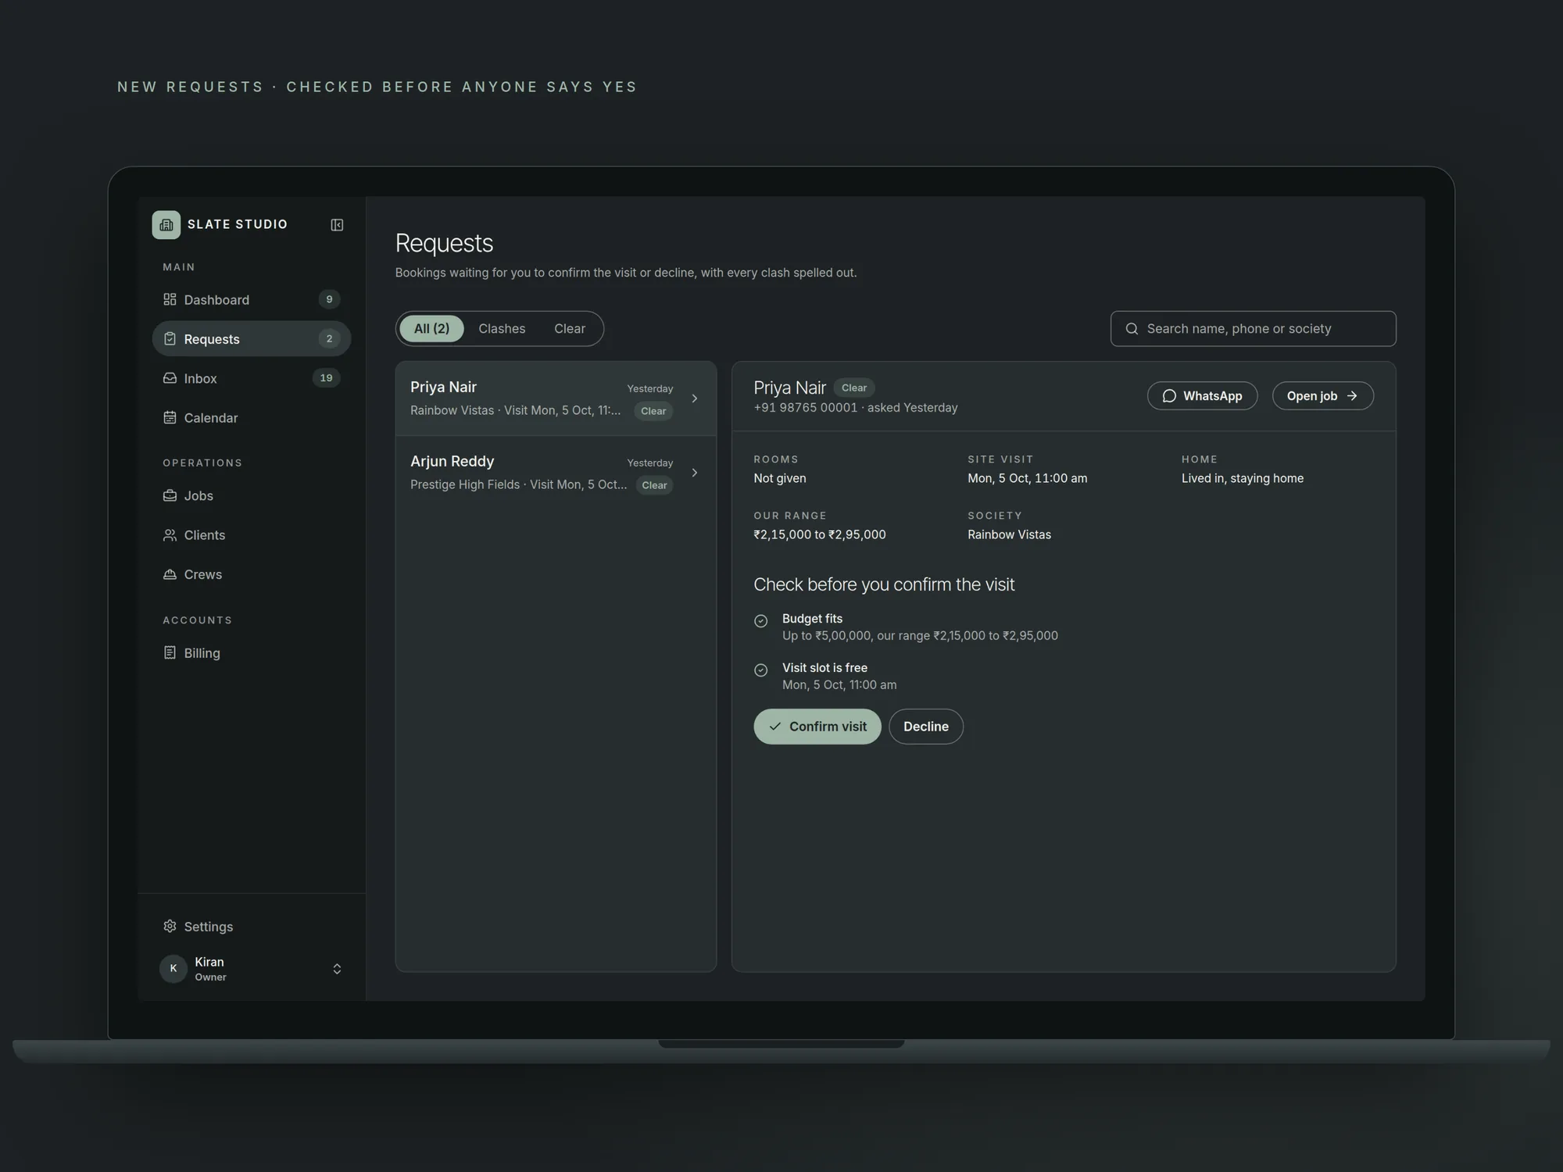1563x1172 pixels.
Task: Open the Clients section
Action: tap(251, 534)
